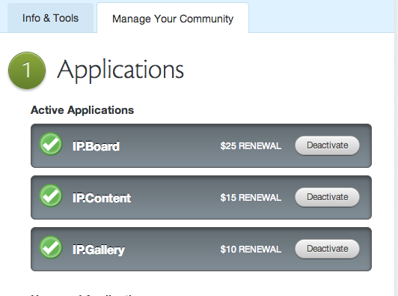Switch to the Info & Tools tab
Screen dimensions: 398x296
[50, 18]
